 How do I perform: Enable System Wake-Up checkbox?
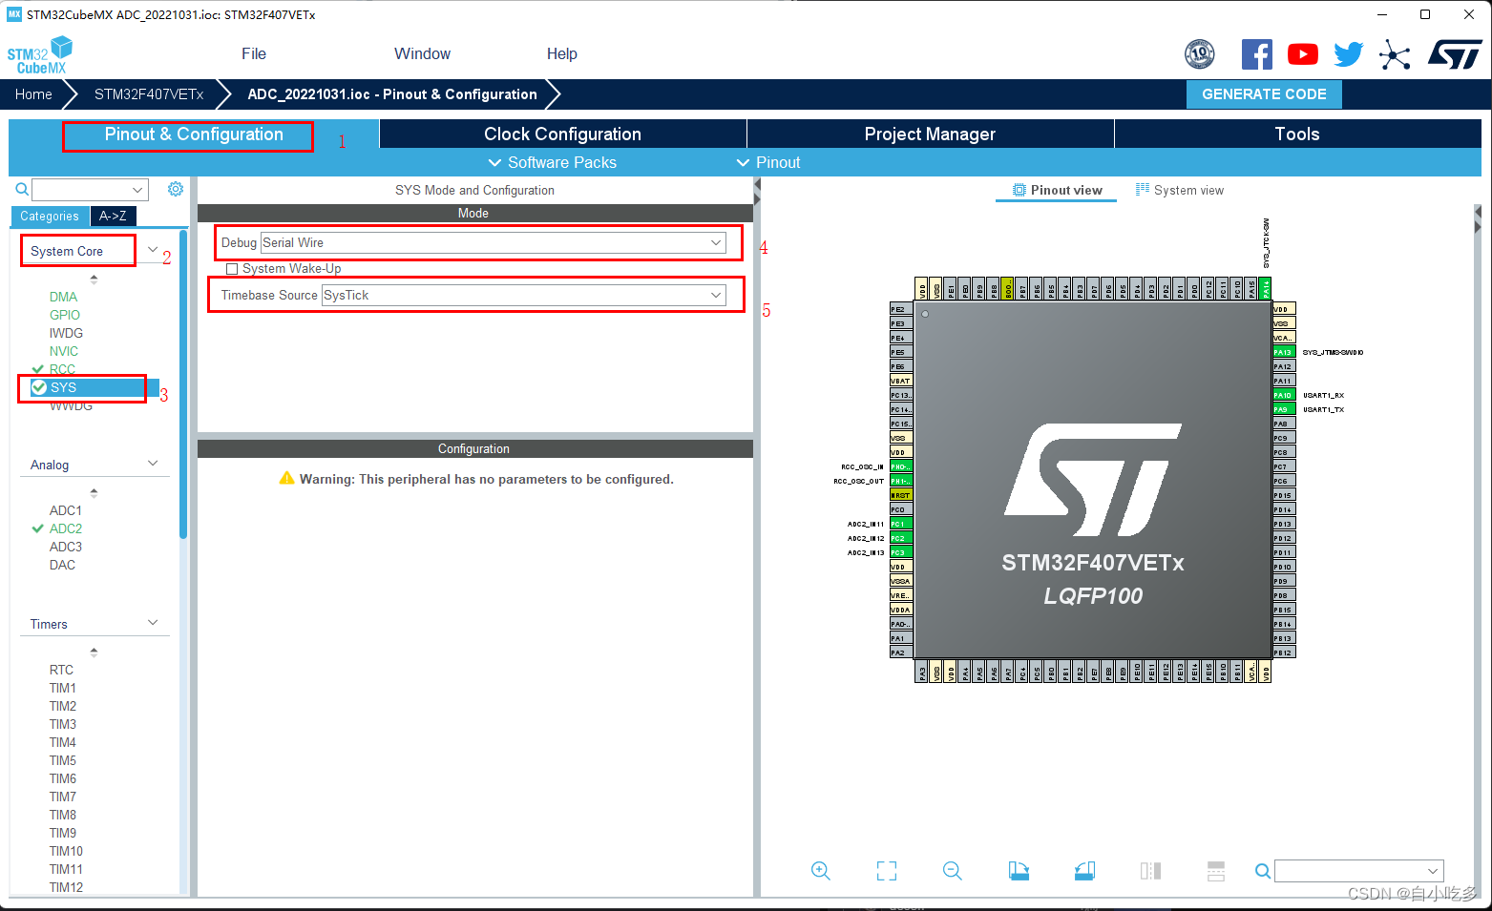pyautogui.click(x=232, y=269)
